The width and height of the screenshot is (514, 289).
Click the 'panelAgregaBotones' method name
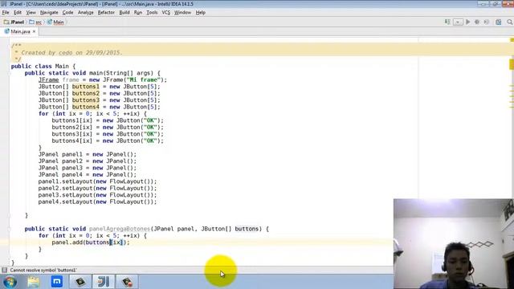click(120, 229)
